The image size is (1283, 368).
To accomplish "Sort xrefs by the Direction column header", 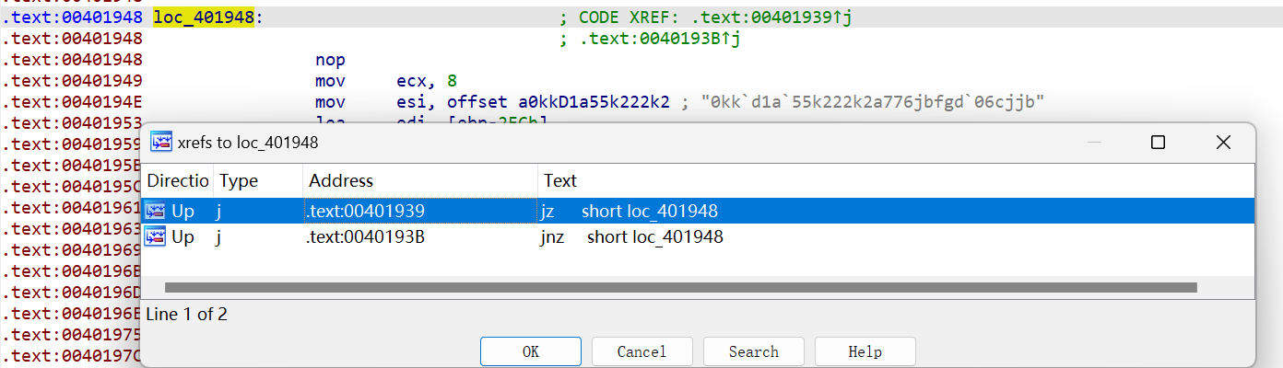I will [x=178, y=180].
